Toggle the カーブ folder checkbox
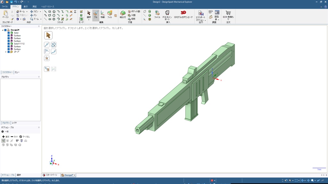The width and height of the screenshot is (328, 184). 9,52
